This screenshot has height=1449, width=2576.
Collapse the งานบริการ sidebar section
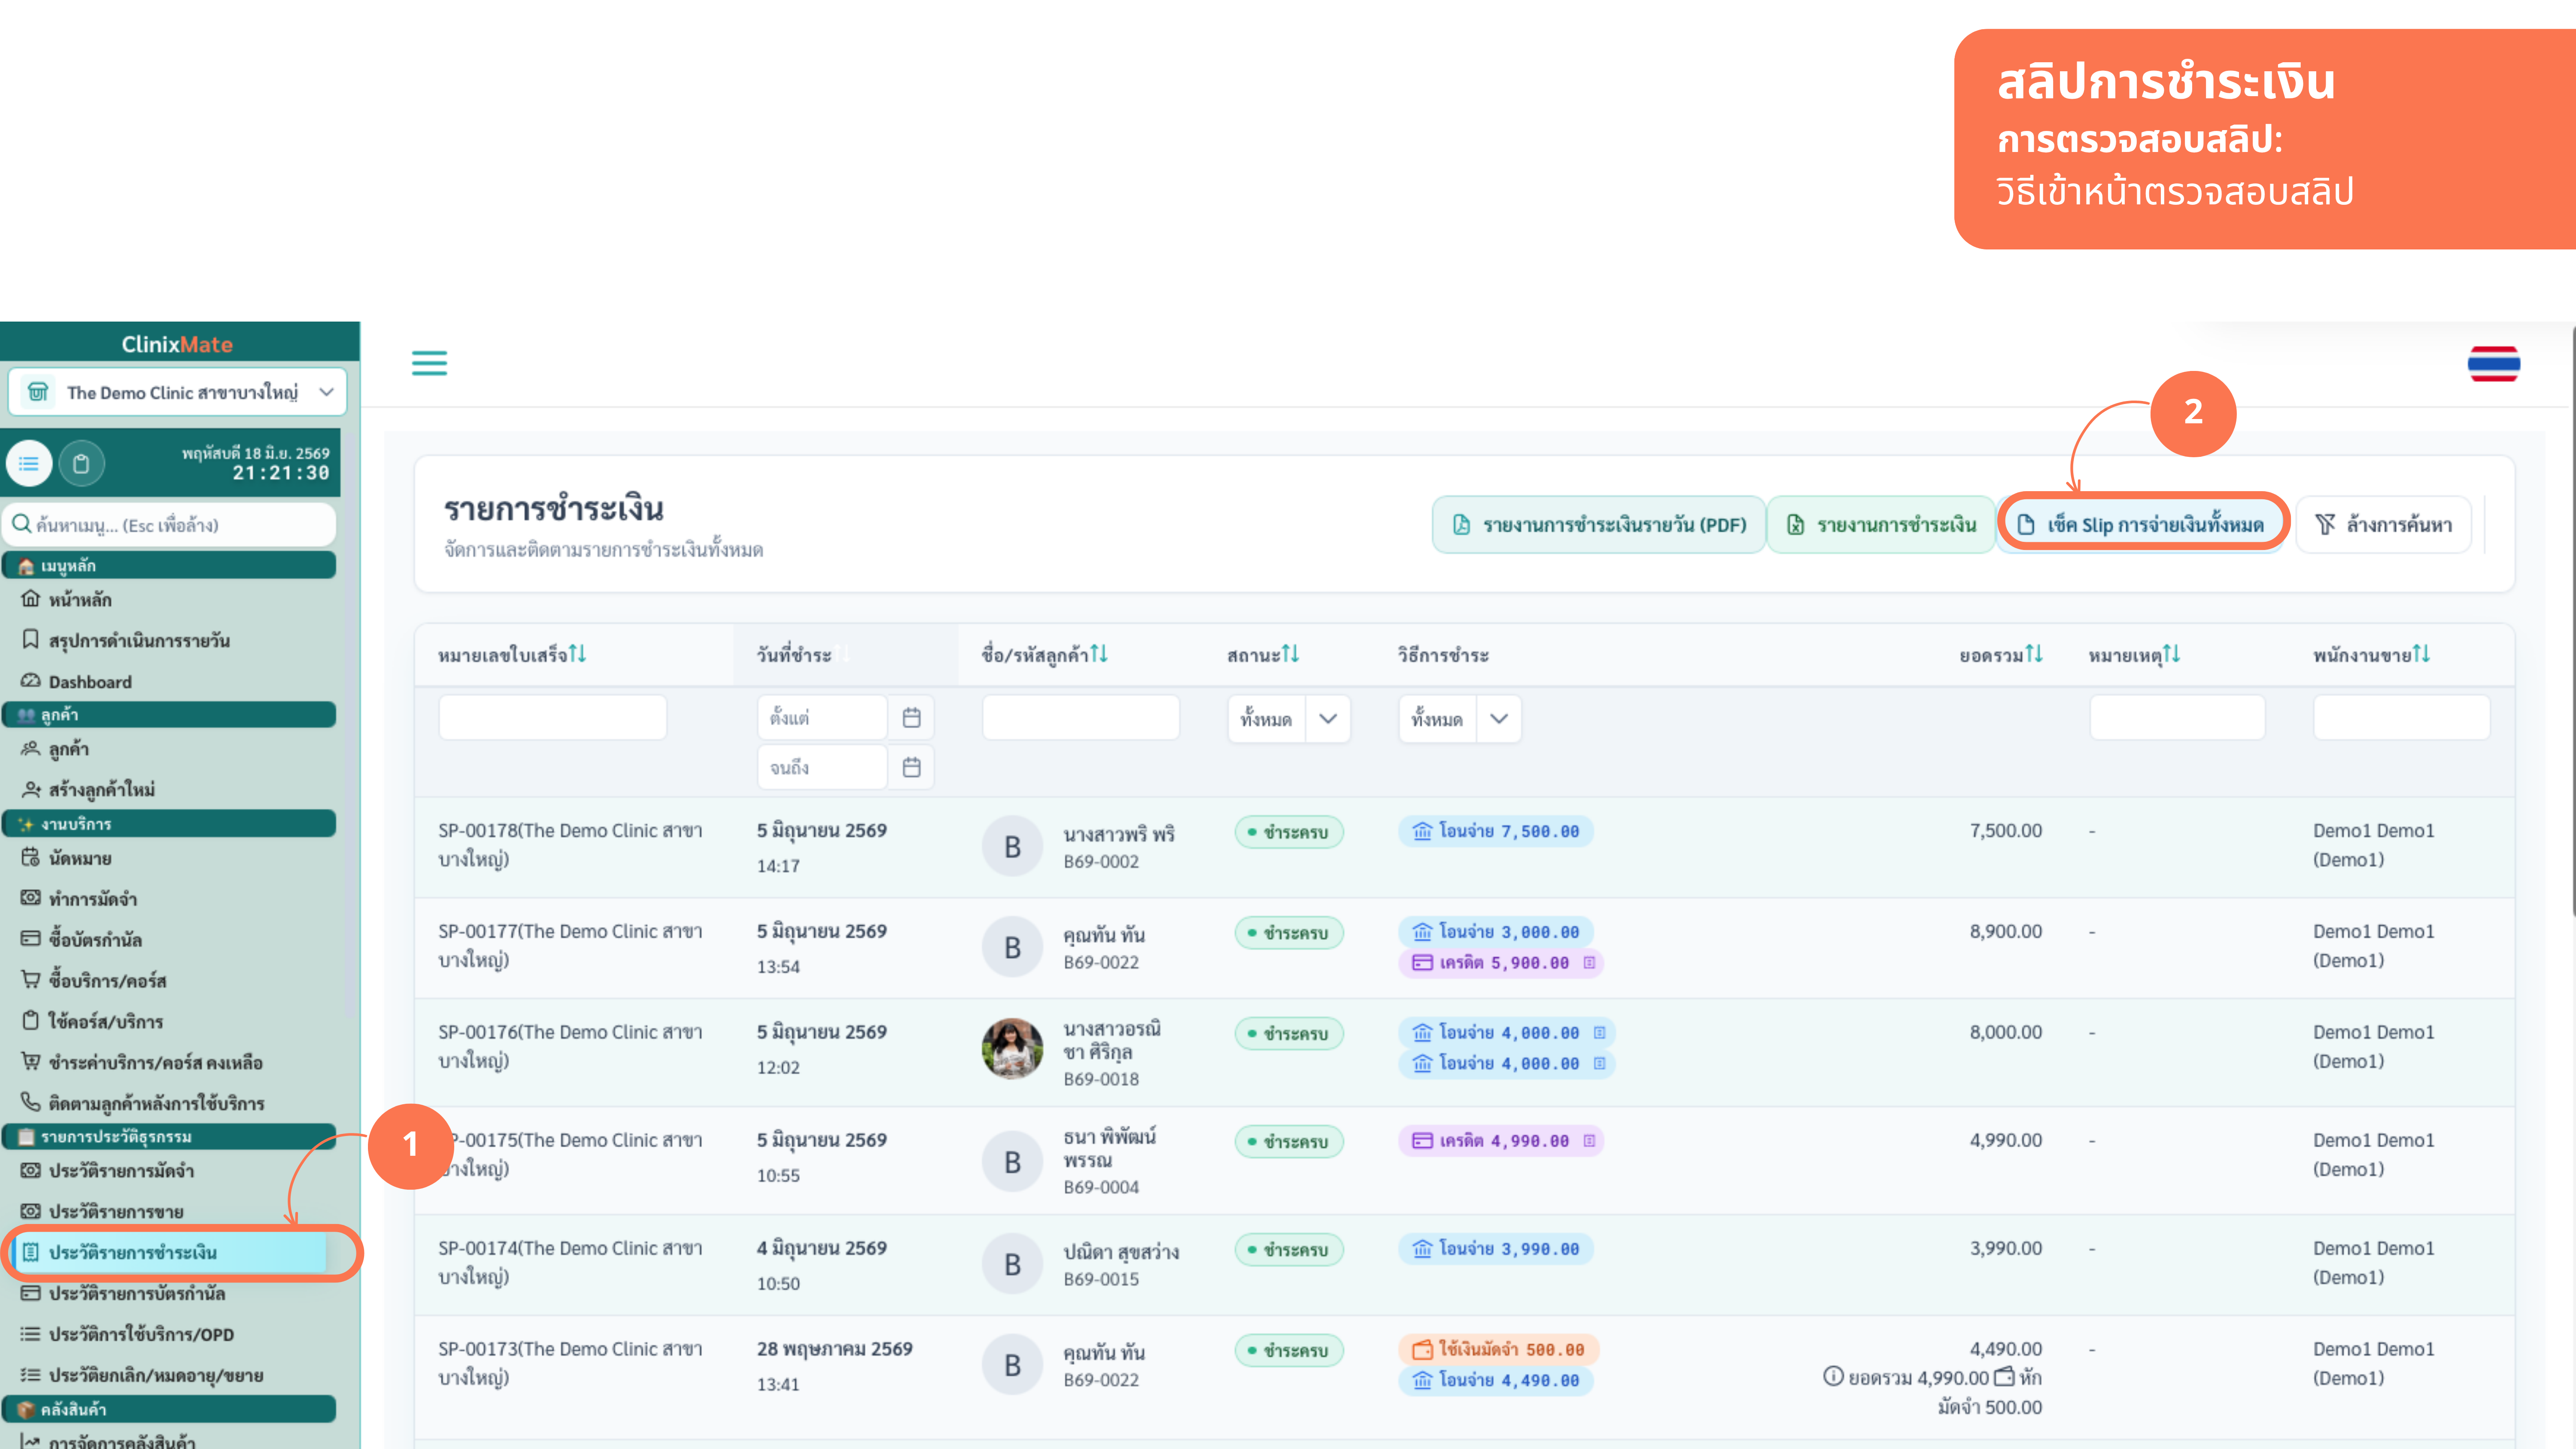click(x=169, y=824)
